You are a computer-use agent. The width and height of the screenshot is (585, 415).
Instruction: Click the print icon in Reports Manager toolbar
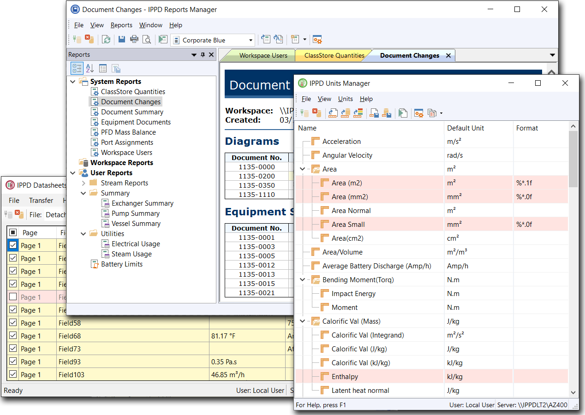134,40
